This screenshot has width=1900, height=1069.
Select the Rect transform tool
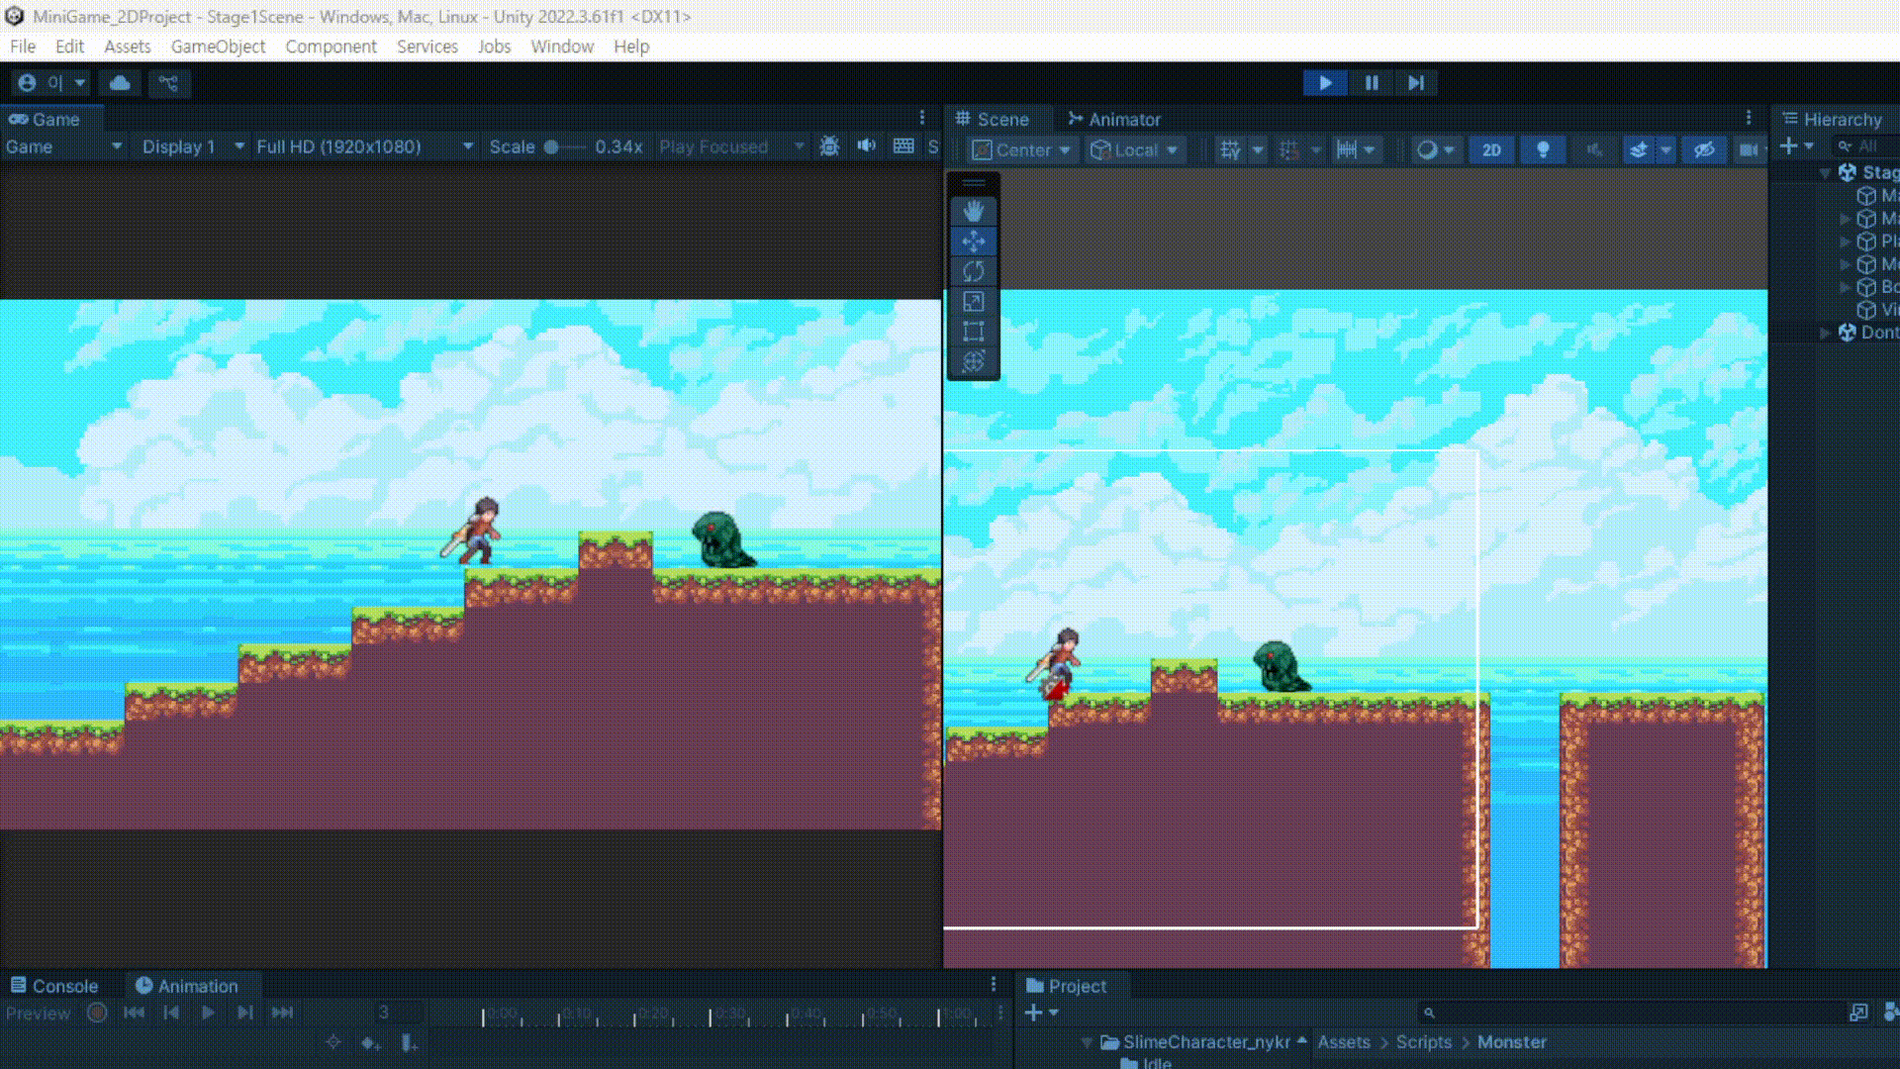pyautogui.click(x=973, y=332)
